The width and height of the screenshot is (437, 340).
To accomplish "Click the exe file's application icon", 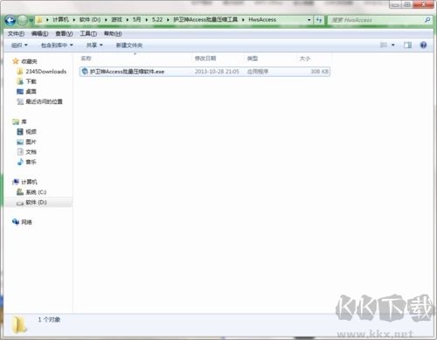I will (85, 71).
